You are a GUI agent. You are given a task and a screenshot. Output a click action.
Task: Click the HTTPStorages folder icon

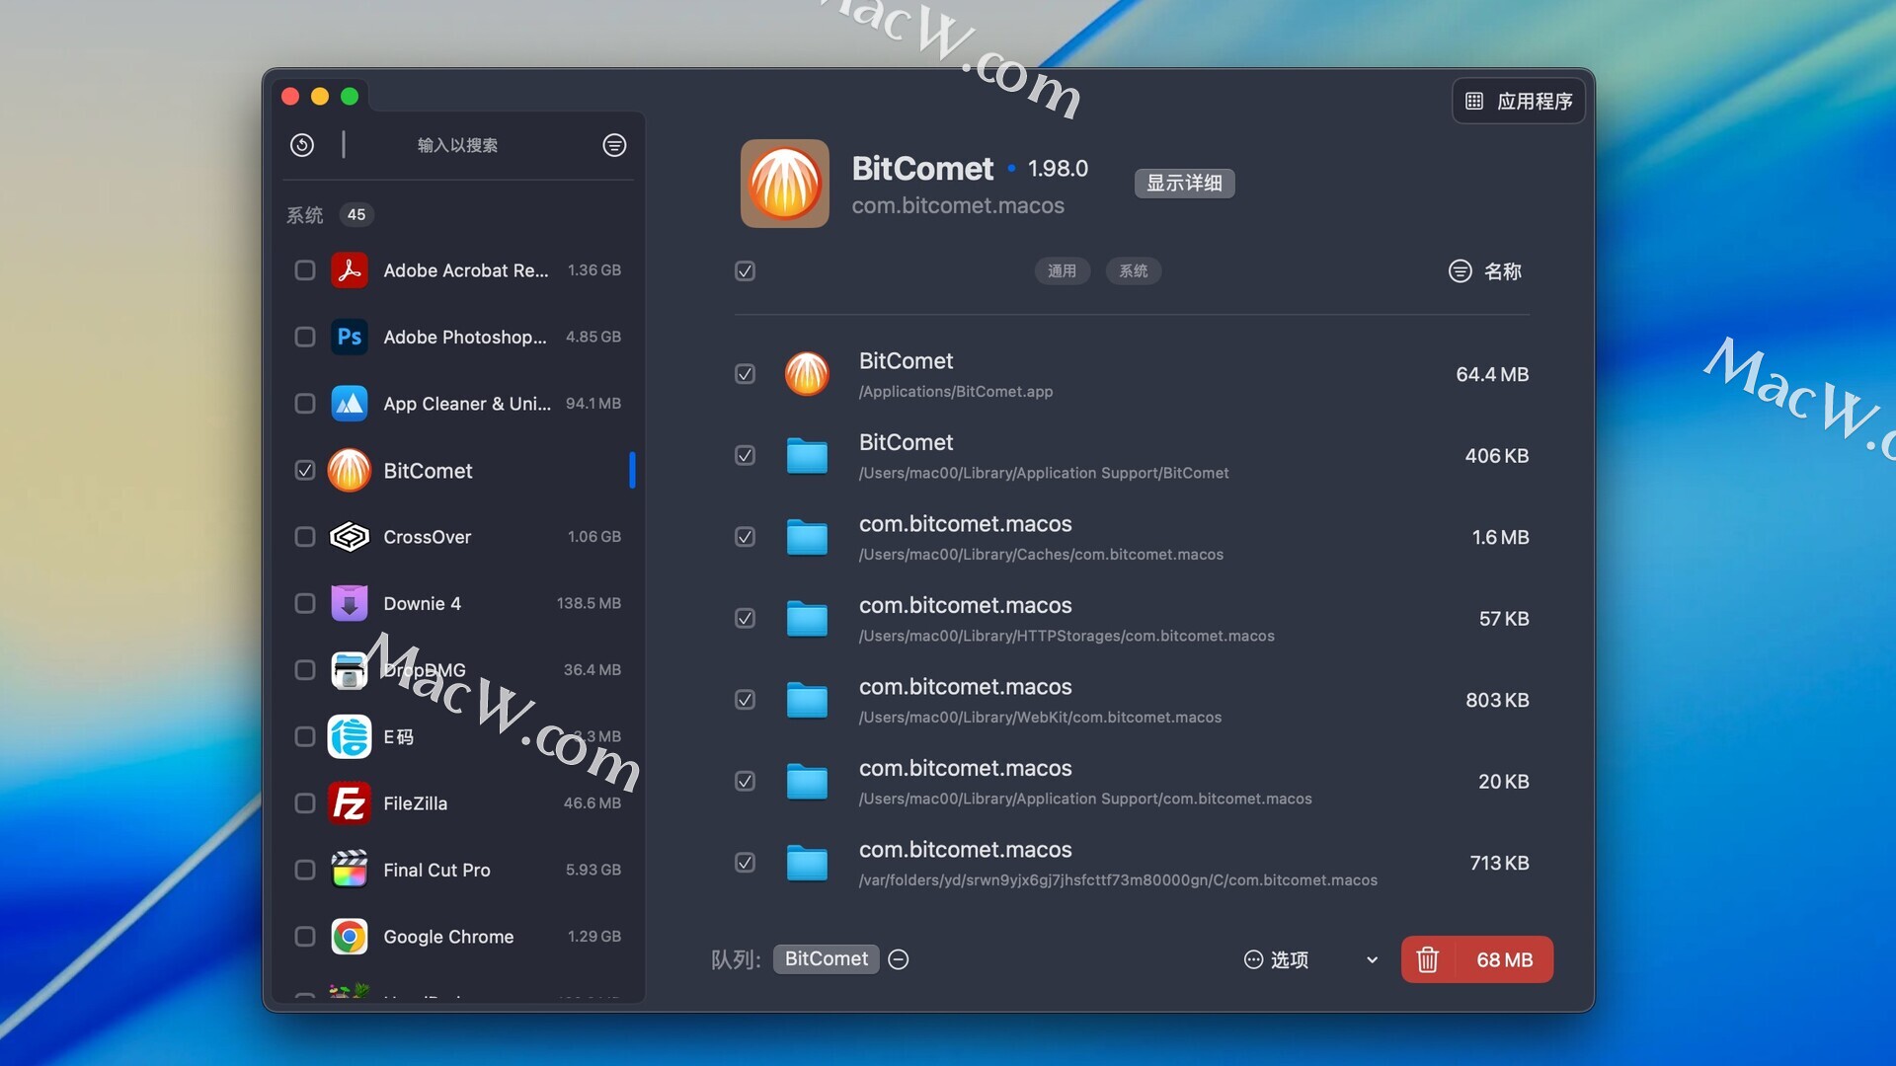click(807, 619)
